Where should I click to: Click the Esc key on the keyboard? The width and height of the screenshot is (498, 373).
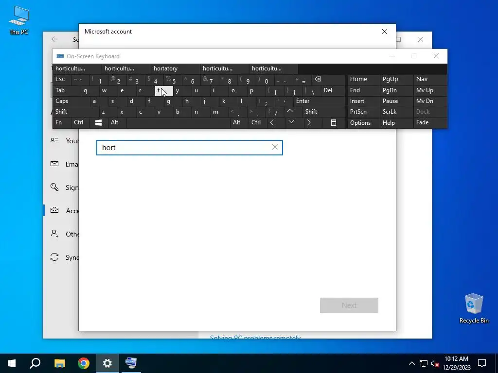coord(61,80)
